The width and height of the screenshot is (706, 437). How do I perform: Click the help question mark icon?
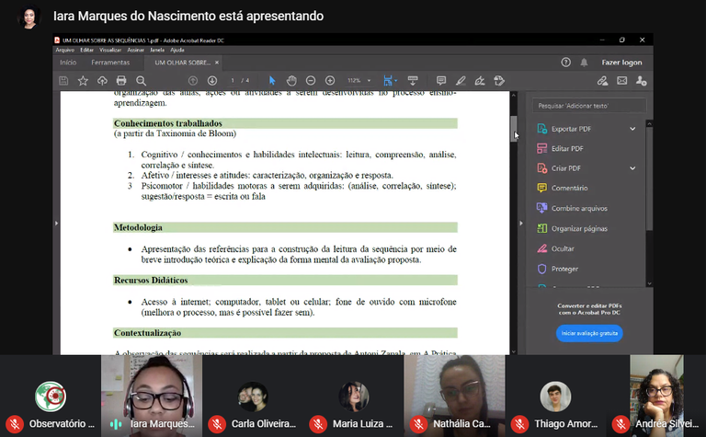(x=566, y=62)
